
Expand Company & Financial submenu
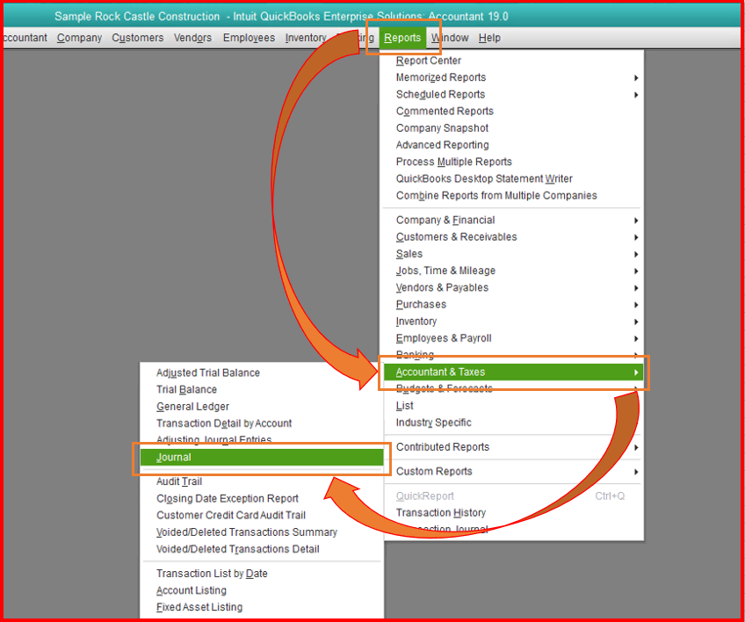tap(513, 220)
